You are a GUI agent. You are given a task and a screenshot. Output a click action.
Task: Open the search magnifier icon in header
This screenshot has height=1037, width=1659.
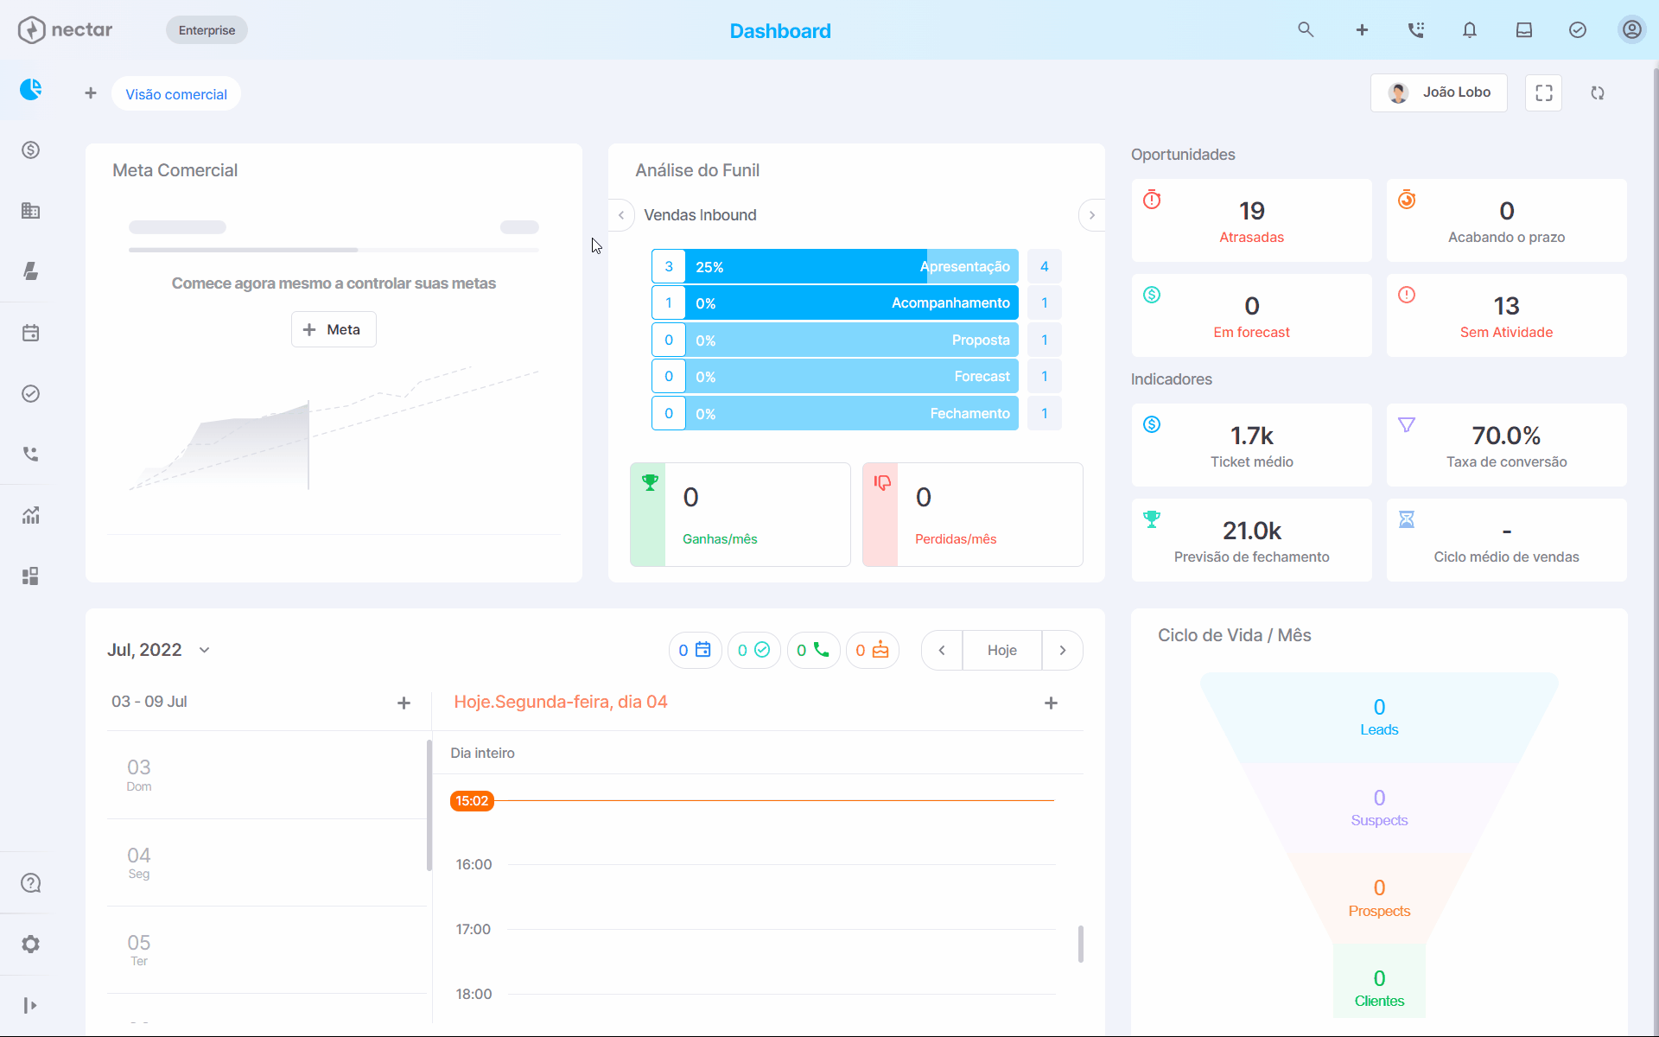pyautogui.click(x=1306, y=30)
